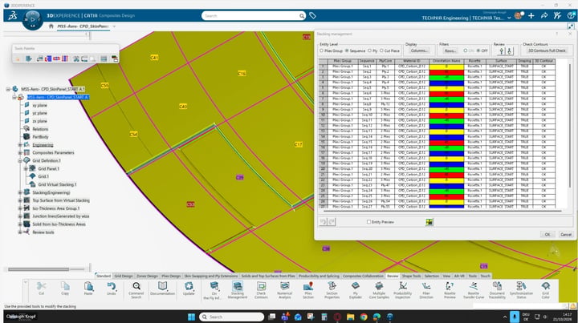Screen dimensions: 578x323
Task: Click the Undo icon
Action: (x=112, y=286)
